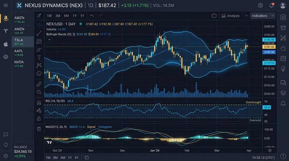Open the help question mark icon
This screenshot has width=289, height=161.
pyautogui.click(x=283, y=156)
